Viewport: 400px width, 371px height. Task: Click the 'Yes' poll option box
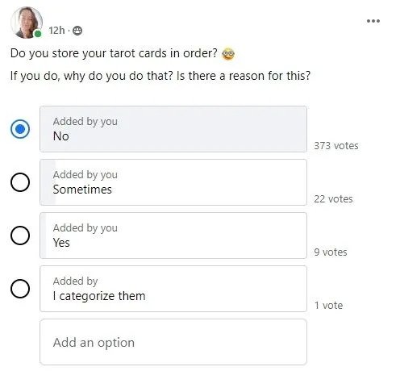173,236
